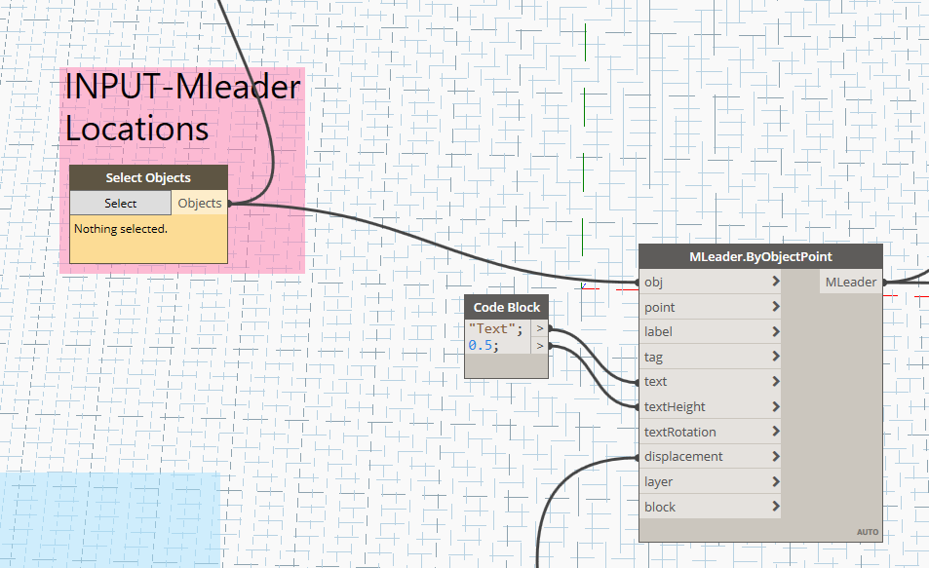The height and width of the screenshot is (568, 929).
Task: Click the textRotation input port
Action: 710,432
